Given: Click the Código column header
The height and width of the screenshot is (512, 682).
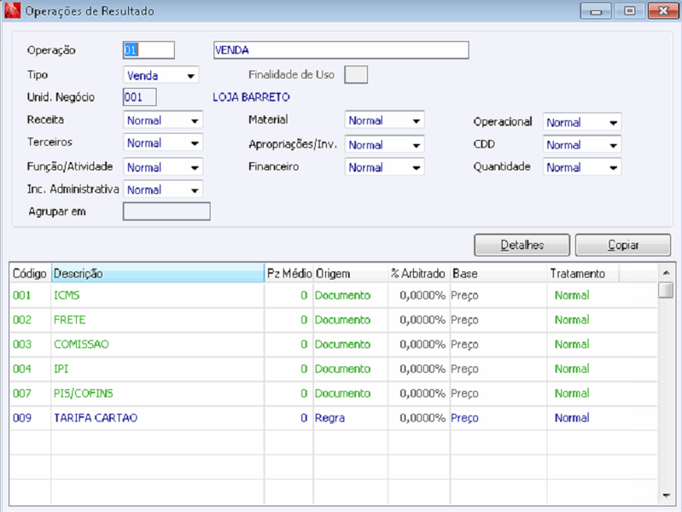Looking at the screenshot, I should (x=30, y=274).
